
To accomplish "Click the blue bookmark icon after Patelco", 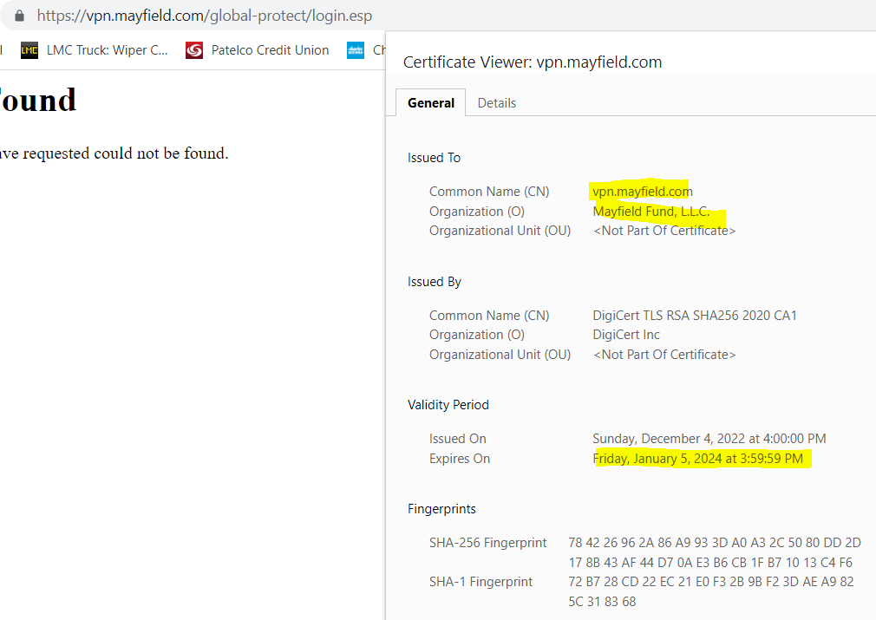I will (x=356, y=50).
